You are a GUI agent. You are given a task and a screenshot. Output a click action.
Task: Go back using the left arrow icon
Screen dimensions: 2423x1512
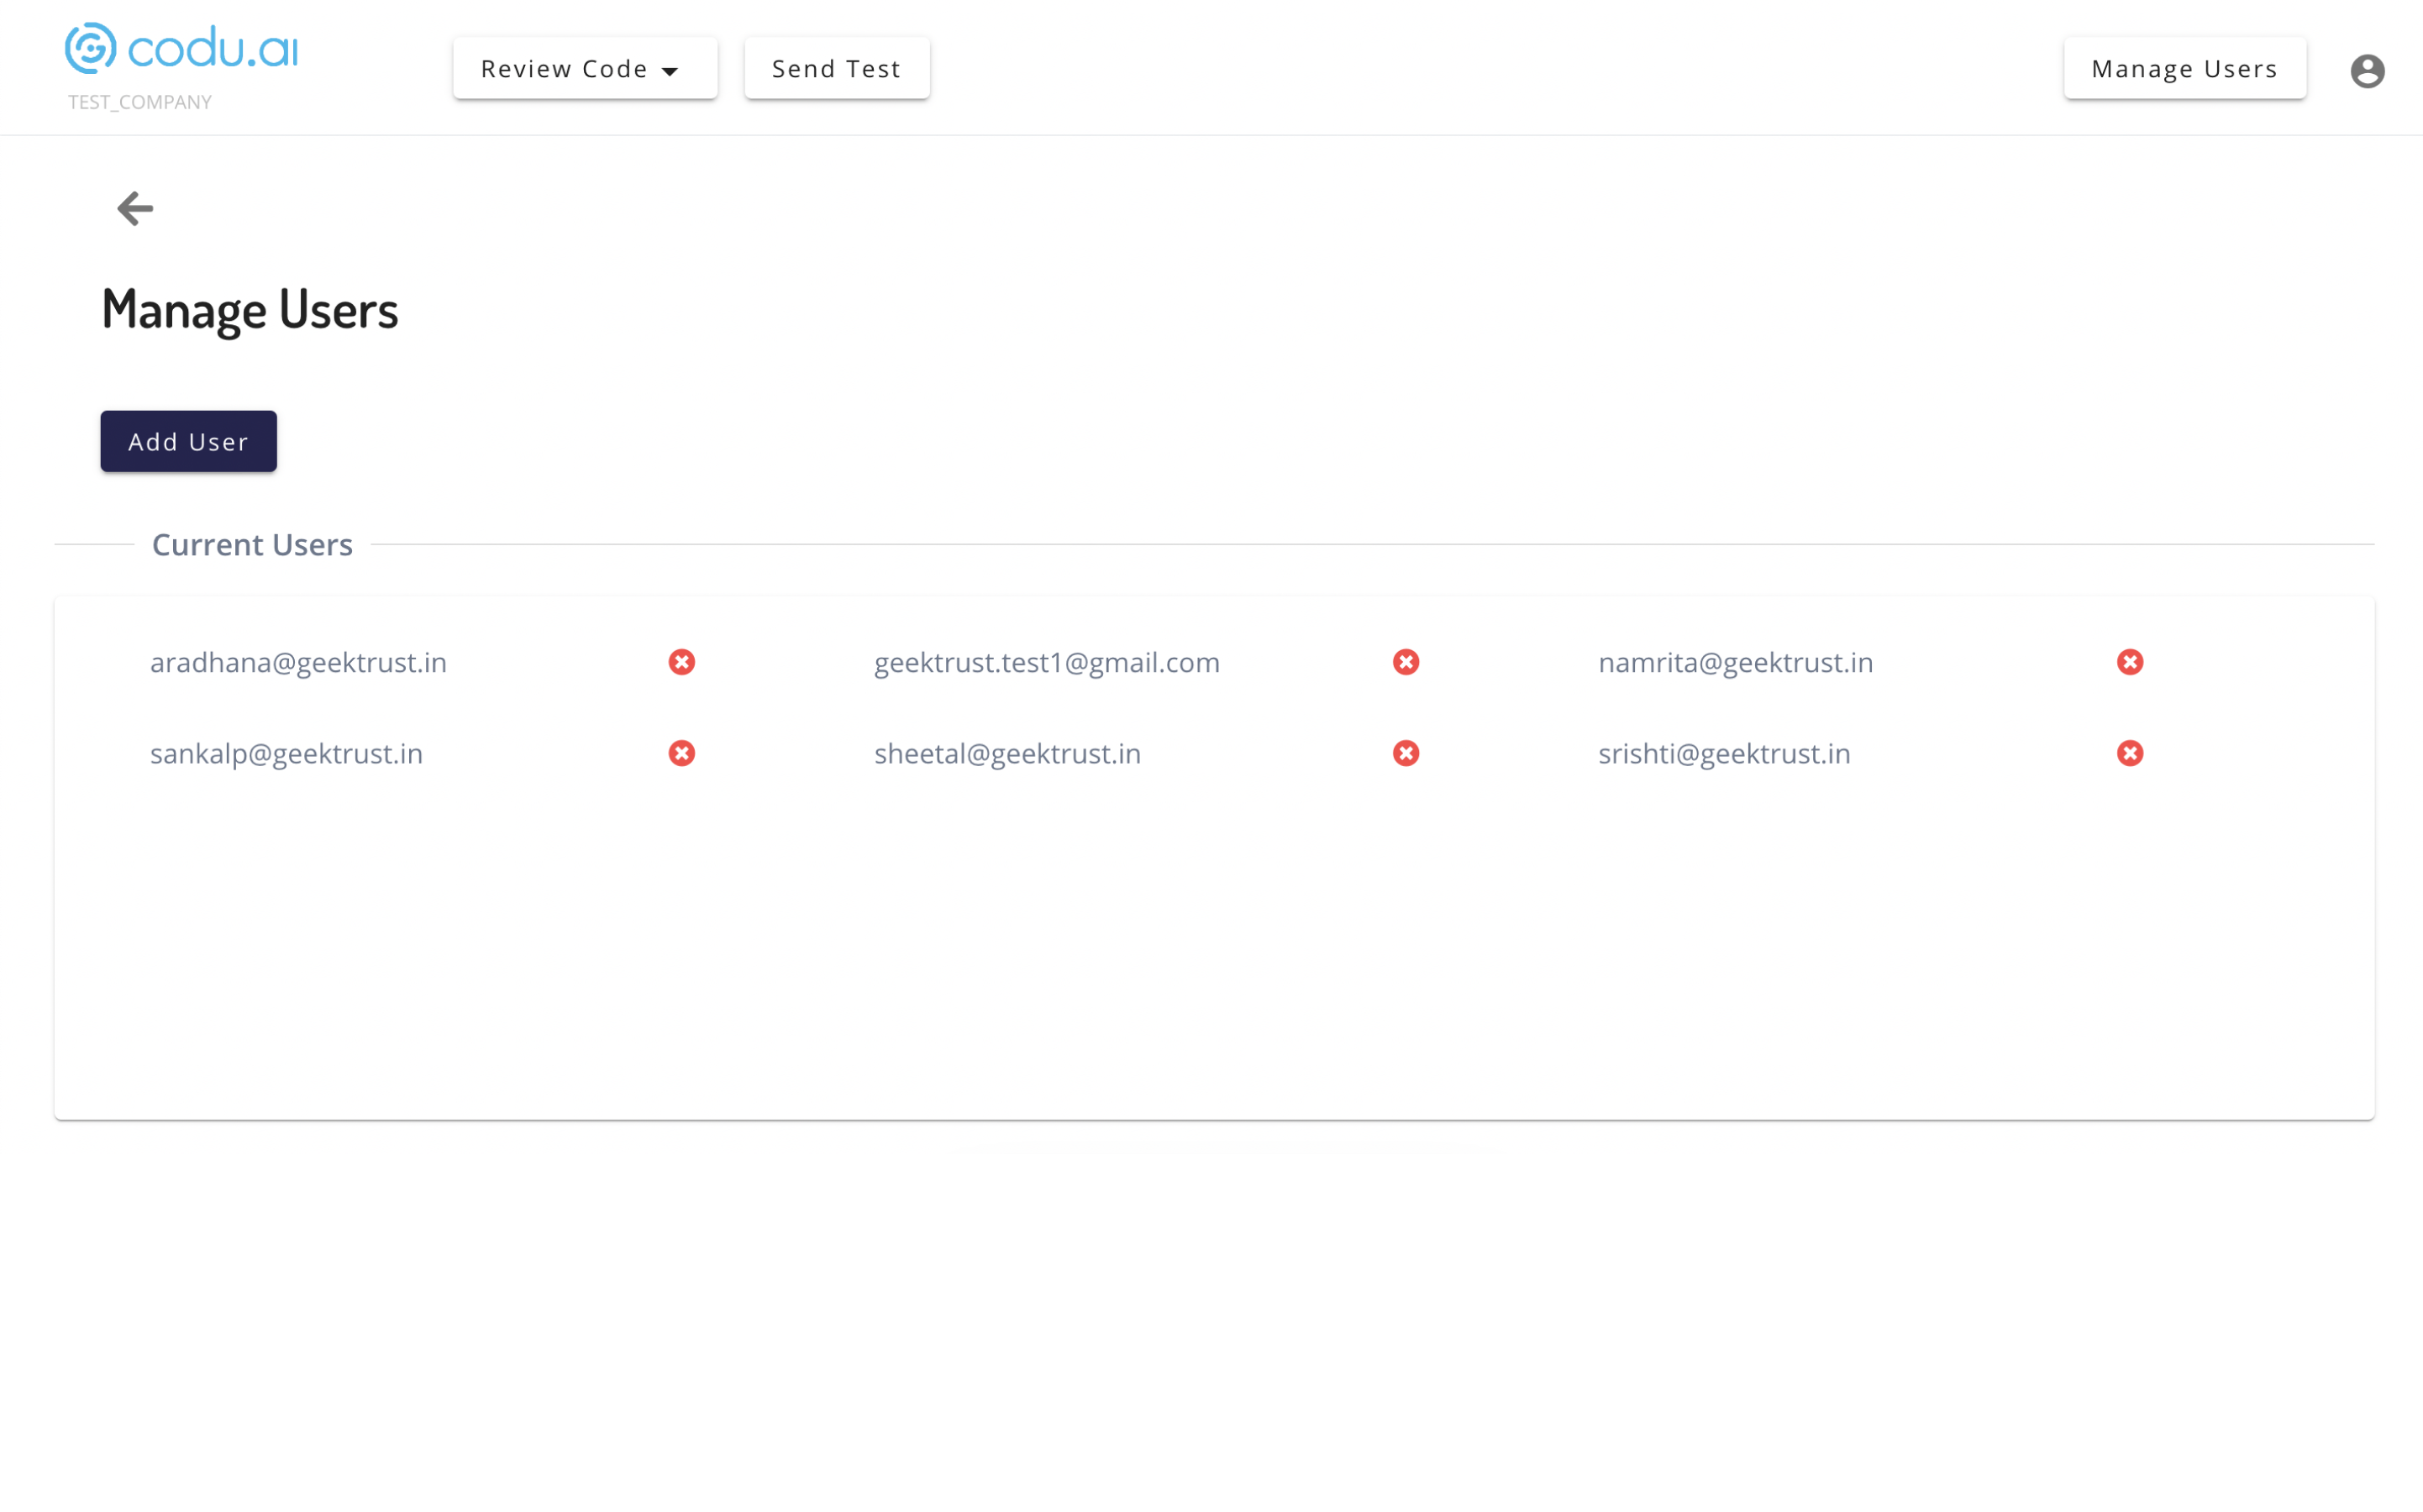click(135, 208)
